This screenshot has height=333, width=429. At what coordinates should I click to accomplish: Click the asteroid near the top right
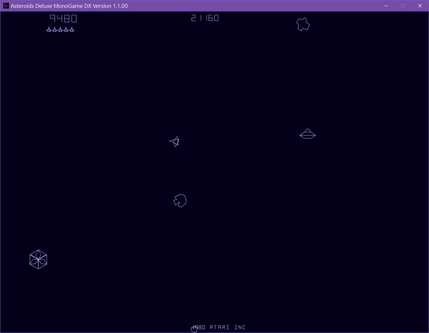[x=303, y=24]
